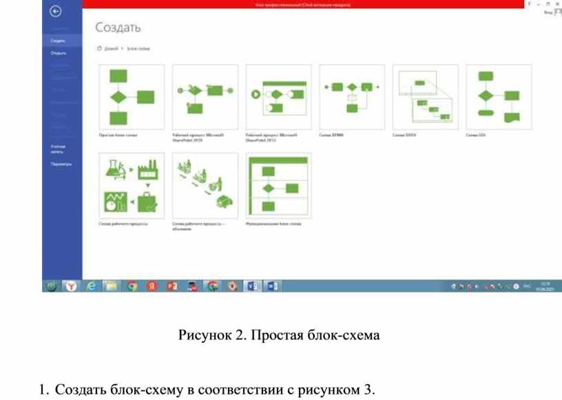
Task: Select the SDL diagram template
Action: click(x=498, y=97)
